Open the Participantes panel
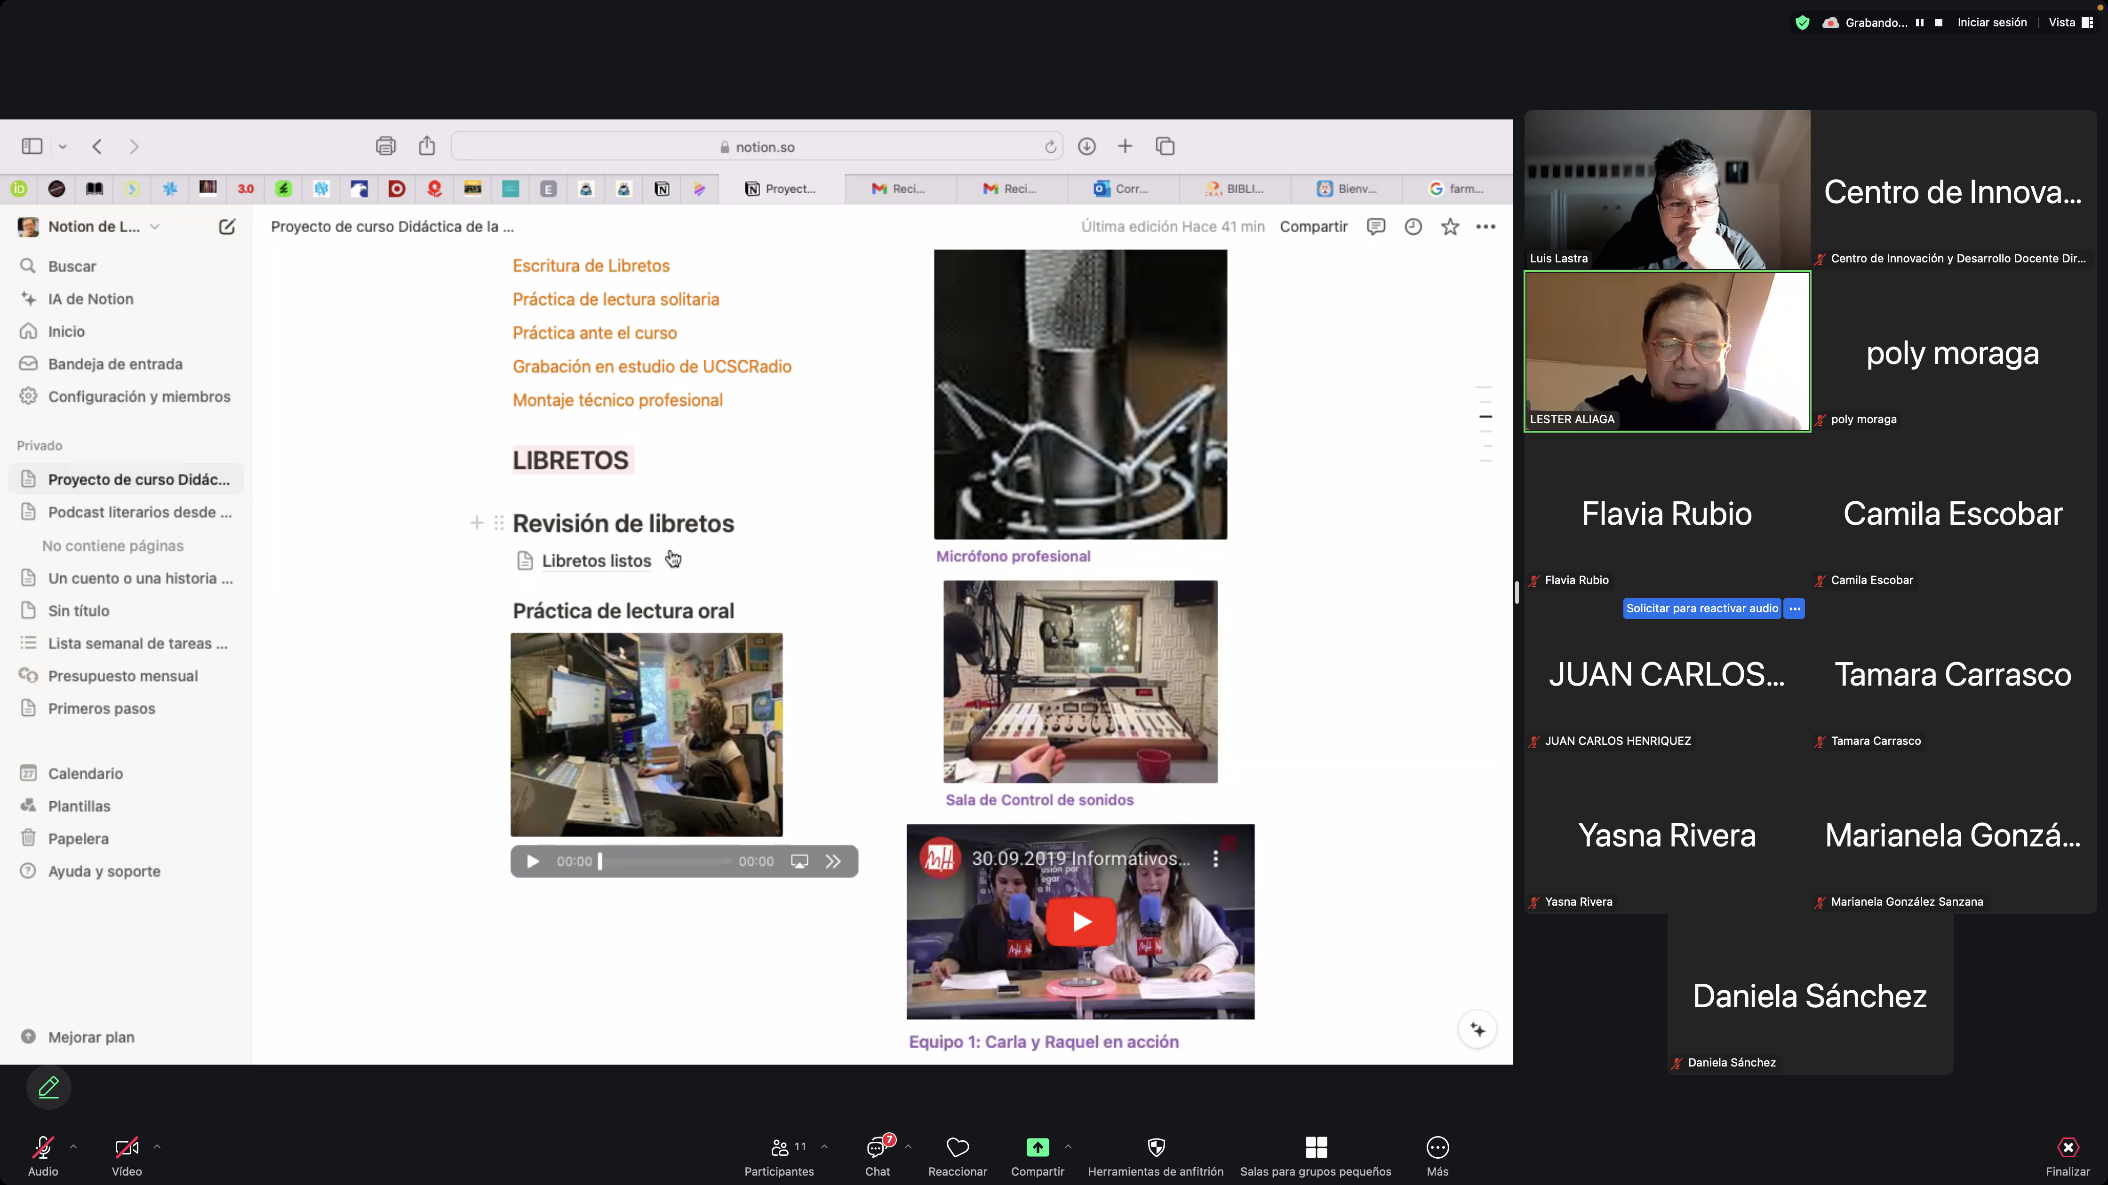The width and height of the screenshot is (2108, 1185). pyautogui.click(x=779, y=1155)
